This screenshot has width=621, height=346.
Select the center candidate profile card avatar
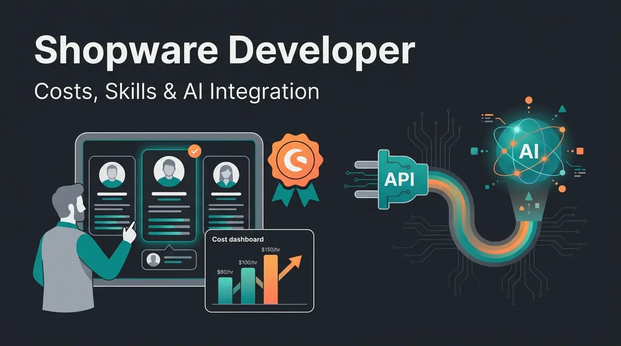coord(169,170)
